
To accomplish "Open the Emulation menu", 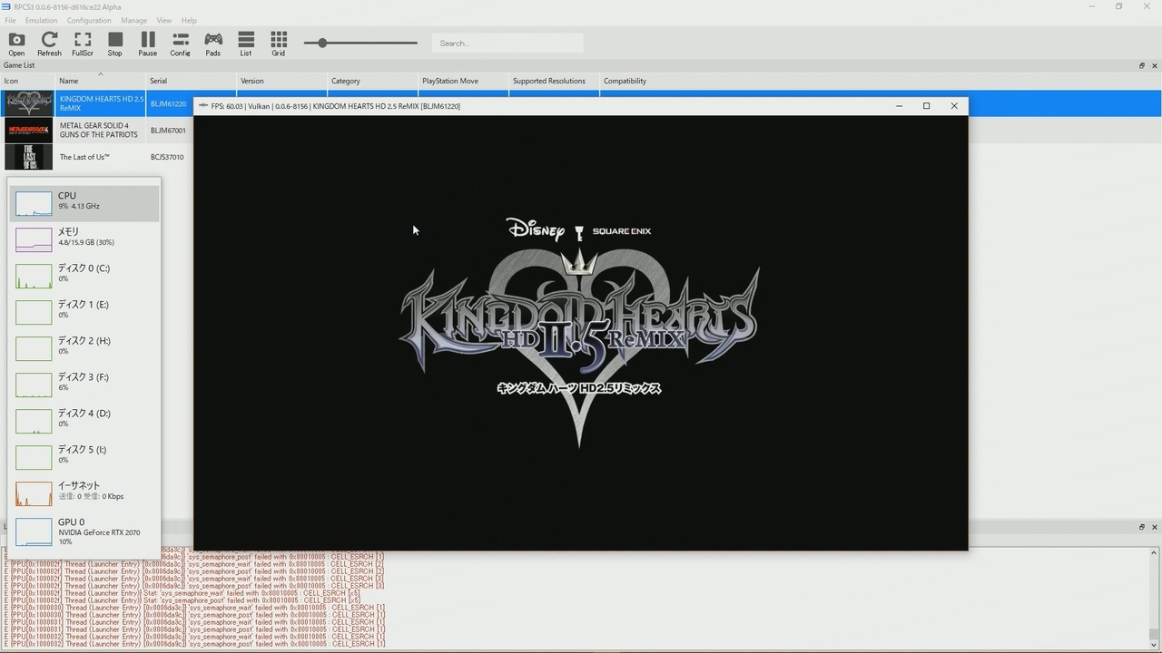I will [41, 20].
